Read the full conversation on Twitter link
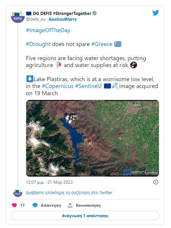The width and height of the screenshot is (171, 228). (69, 193)
